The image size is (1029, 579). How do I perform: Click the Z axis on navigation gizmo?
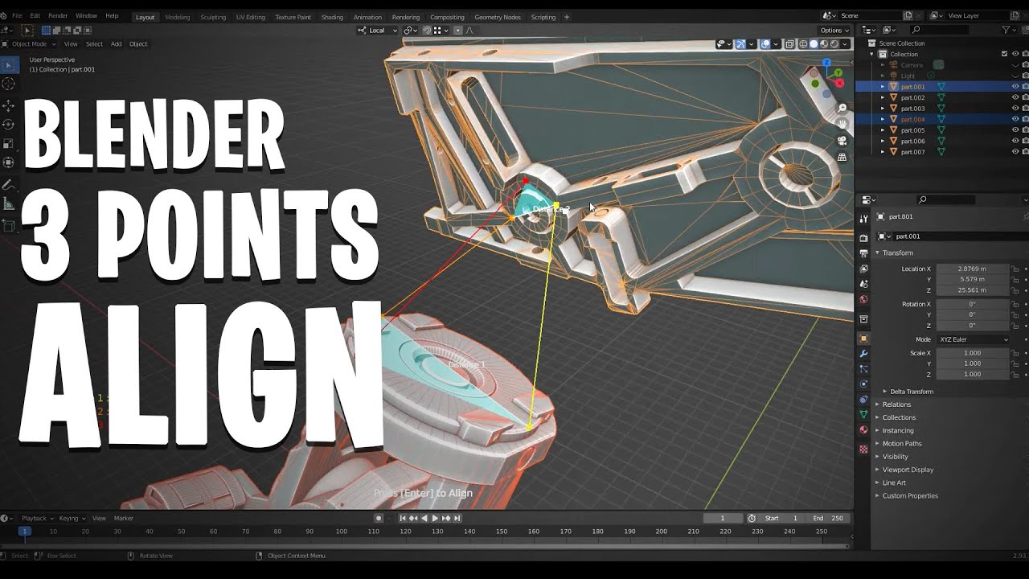click(826, 63)
